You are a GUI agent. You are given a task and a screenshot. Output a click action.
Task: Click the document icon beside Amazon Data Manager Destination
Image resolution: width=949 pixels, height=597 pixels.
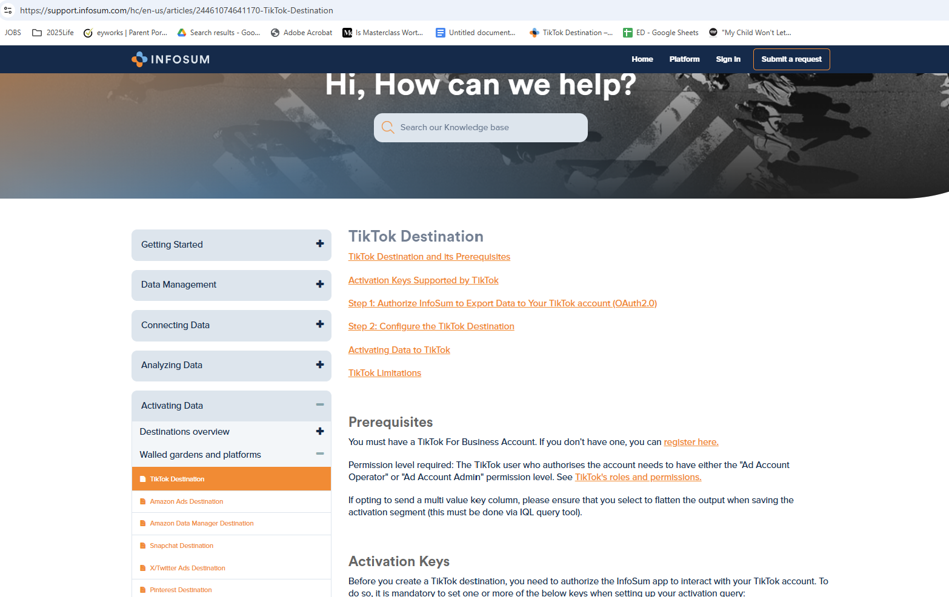pyautogui.click(x=143, y=523)
